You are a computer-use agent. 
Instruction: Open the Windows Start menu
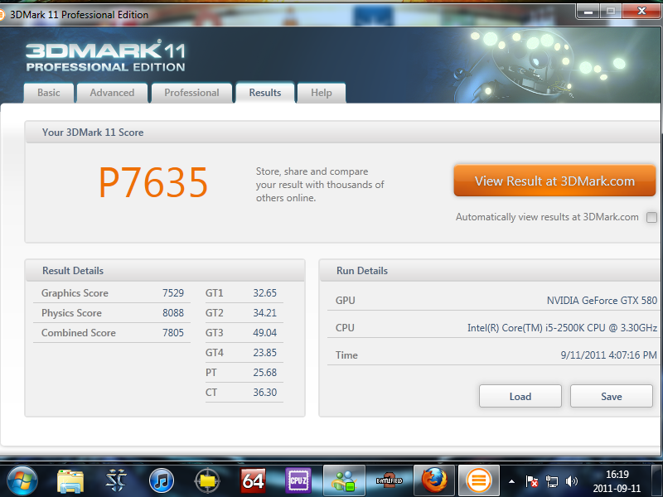point(22,480)
